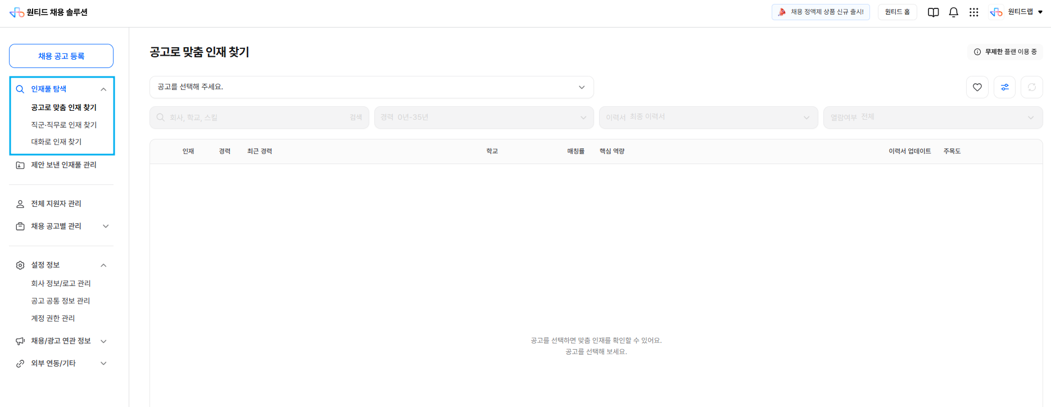Click the Wanted Lab company logo icon
The image size is (1051, 407).
point(996,12)
